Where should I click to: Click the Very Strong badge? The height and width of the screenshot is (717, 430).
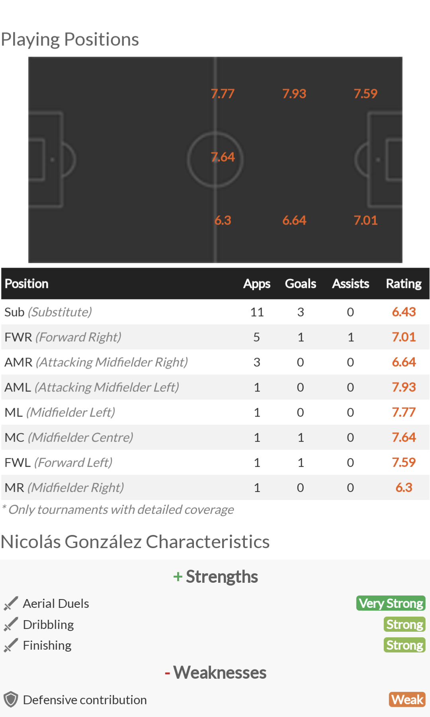click(x=391, y=603)
